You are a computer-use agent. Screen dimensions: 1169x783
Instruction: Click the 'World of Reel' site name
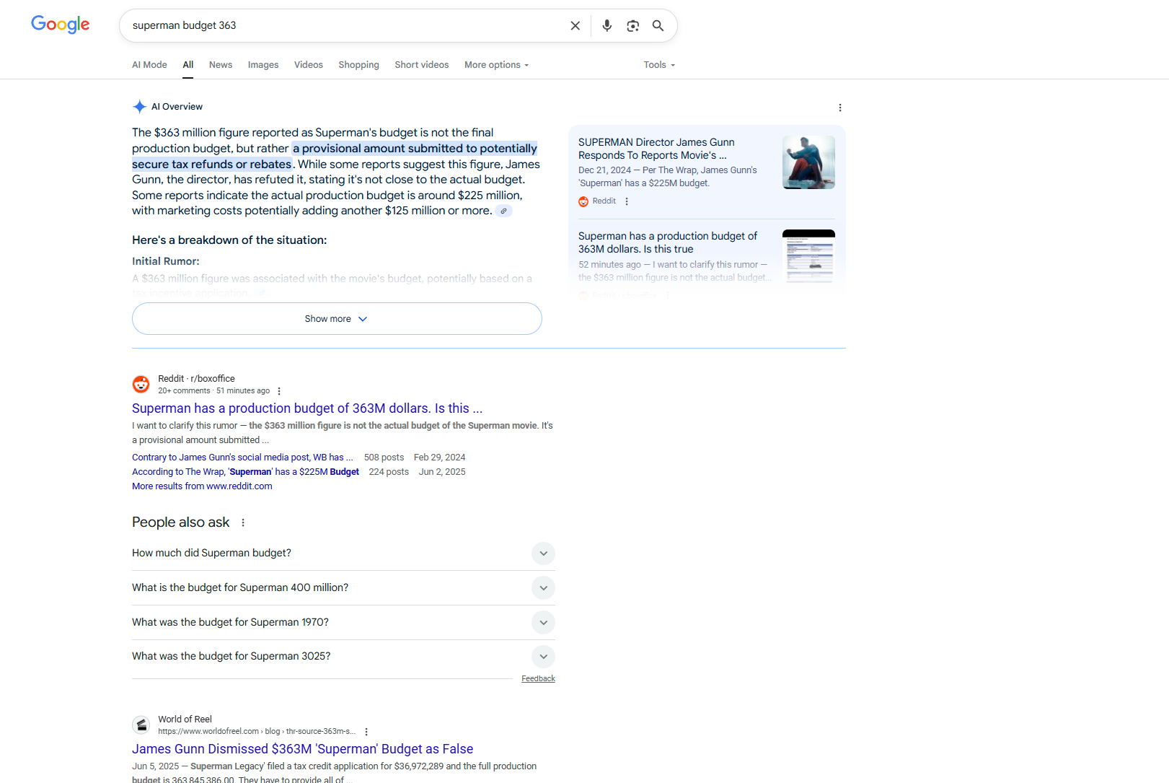pos(185,719)
